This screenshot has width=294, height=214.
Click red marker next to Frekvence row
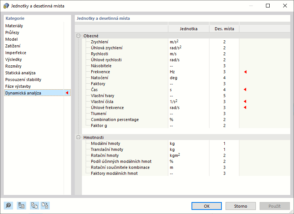point(245,72)
